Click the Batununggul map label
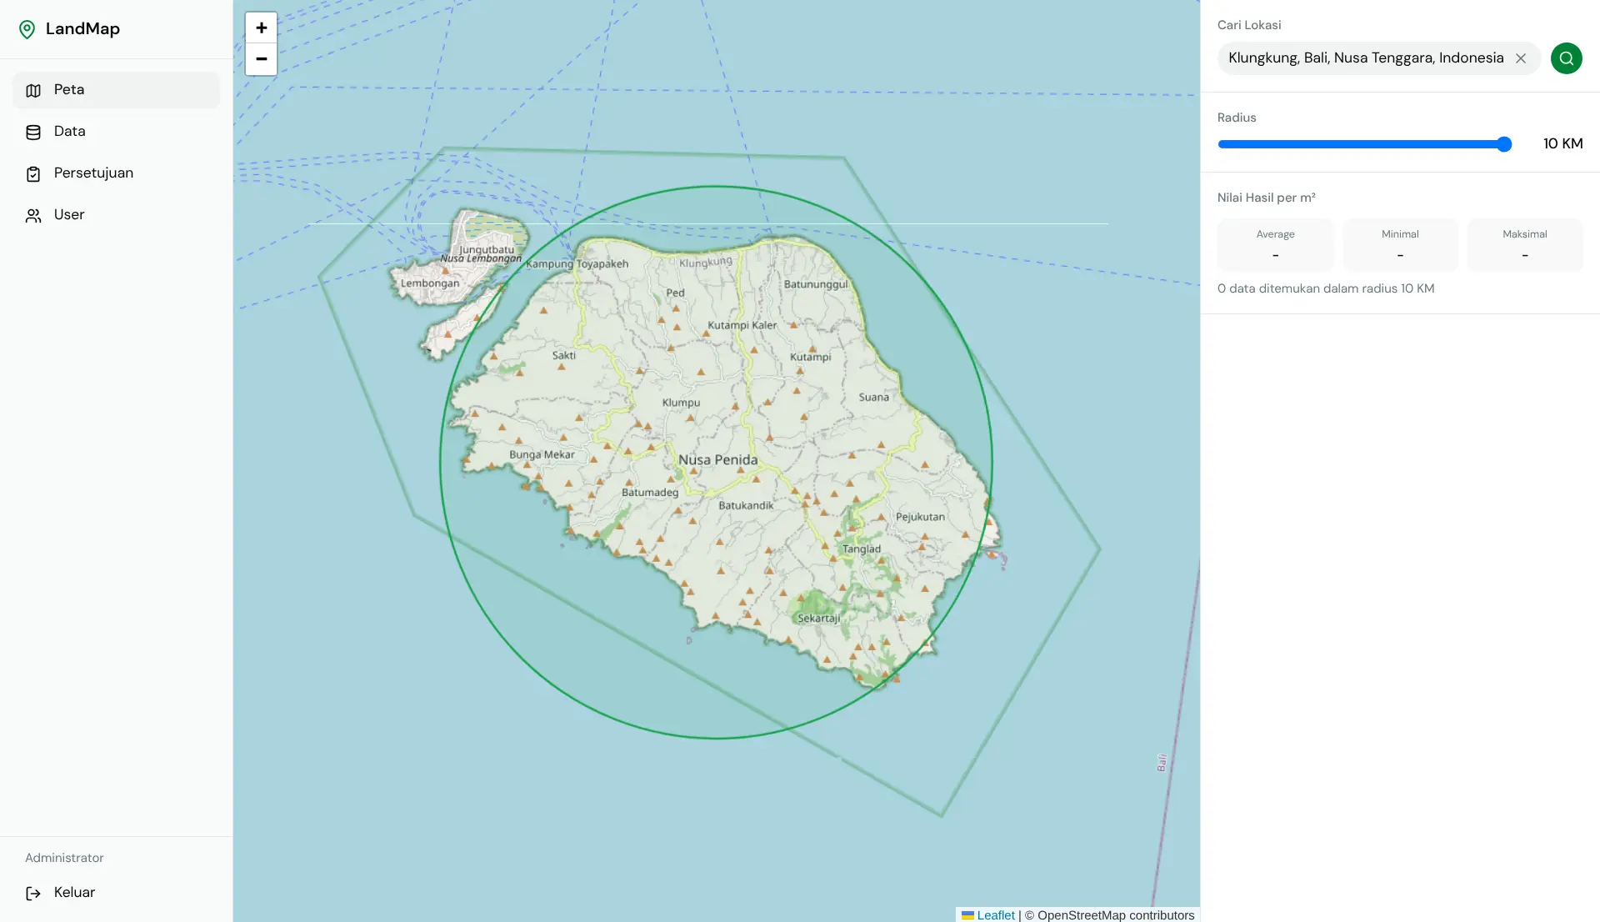 point(816,284)
